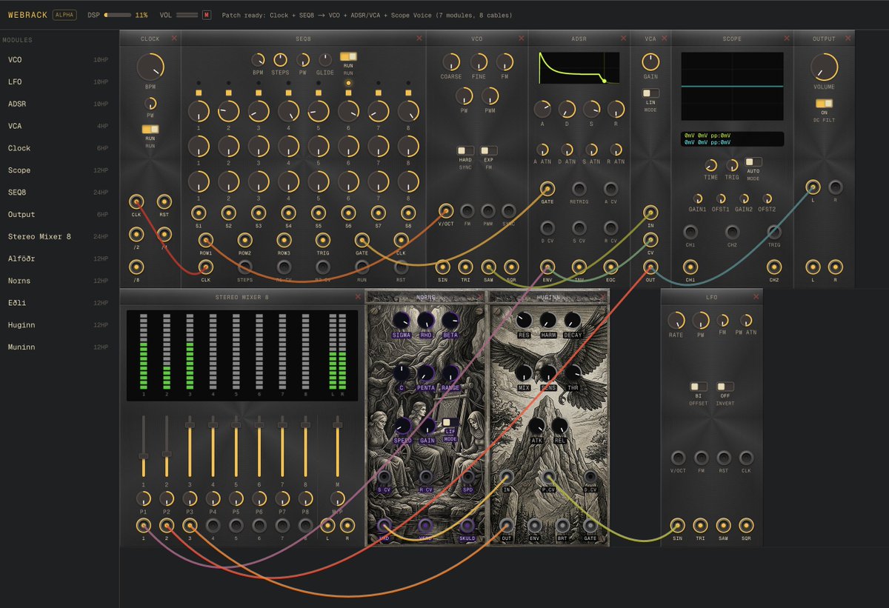Toggle the VCO HARD sync switch
Viewport: 889px width, 608px height.
tap(465, 150)
